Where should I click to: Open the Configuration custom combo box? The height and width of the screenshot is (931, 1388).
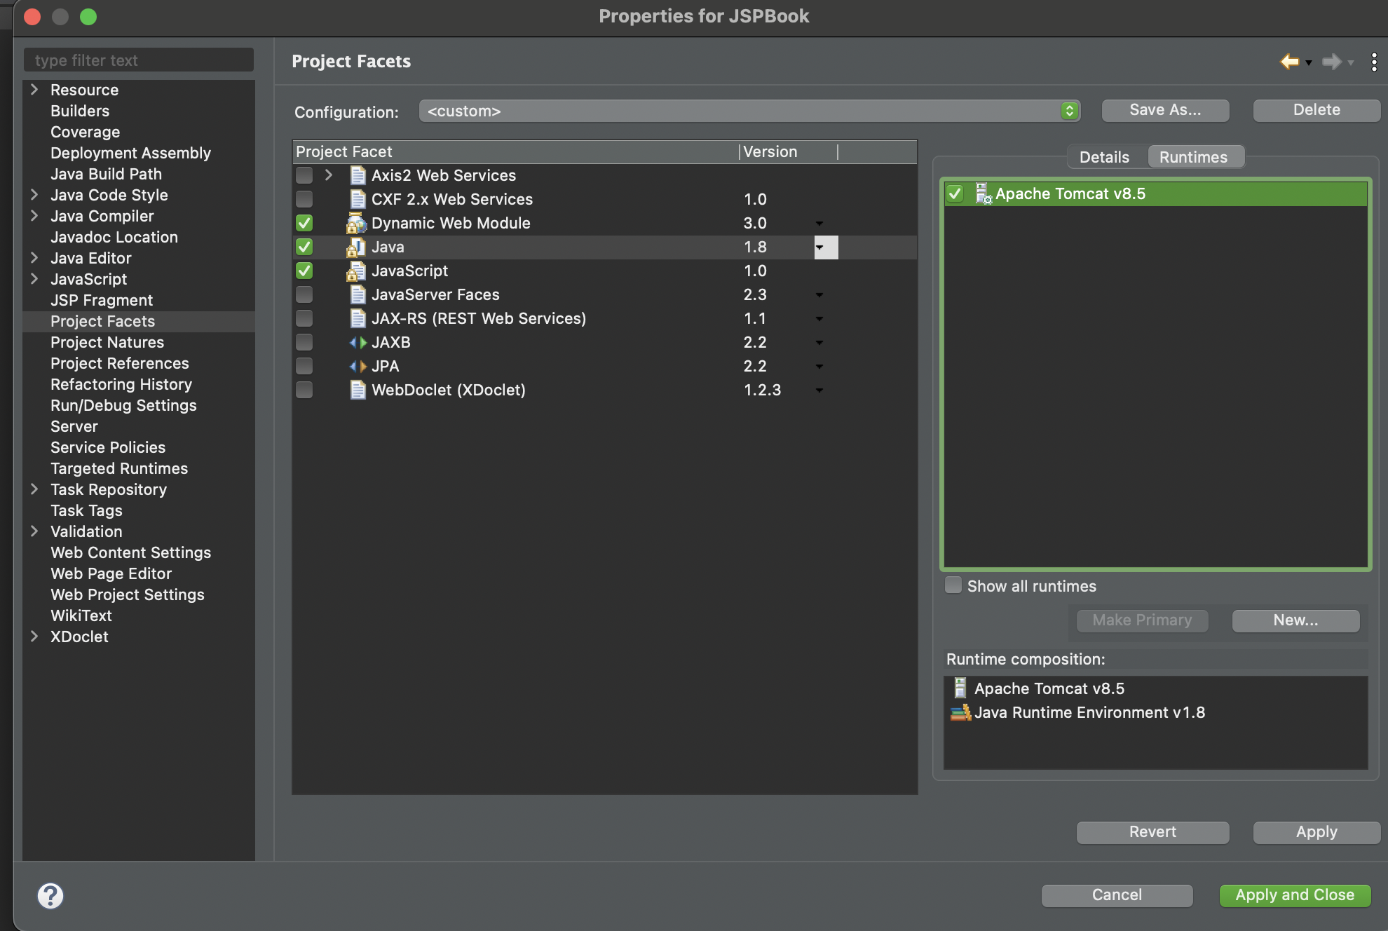[749, 111]
